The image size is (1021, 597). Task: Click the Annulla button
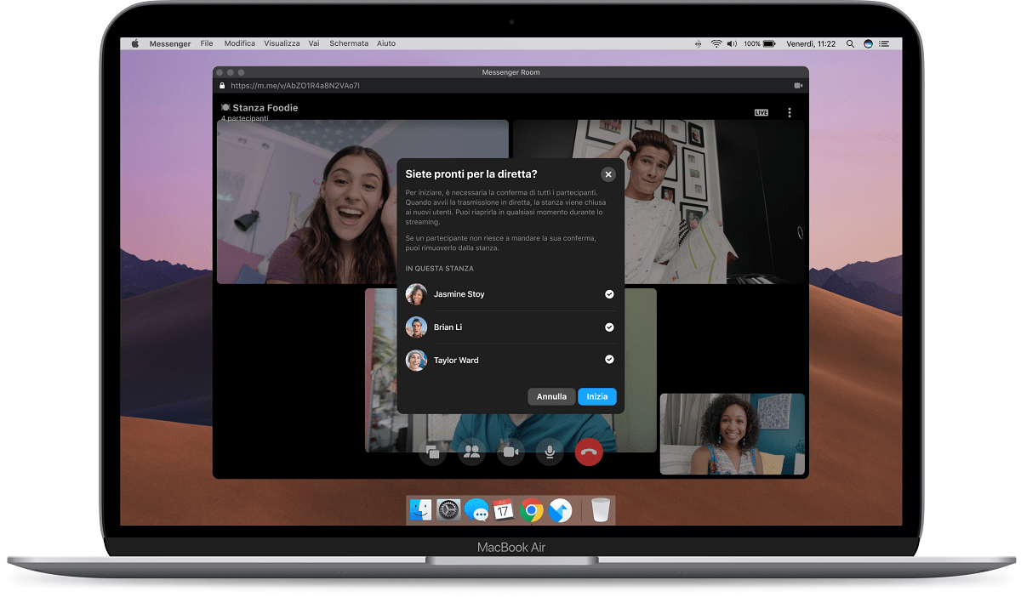(551, 396)
